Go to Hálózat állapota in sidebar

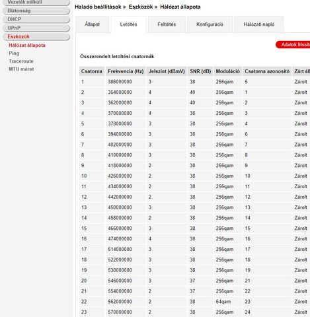pyautogui.click(x=27, y=45)
